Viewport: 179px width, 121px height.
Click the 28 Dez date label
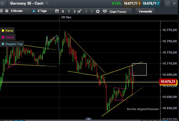tap(66, 17)
